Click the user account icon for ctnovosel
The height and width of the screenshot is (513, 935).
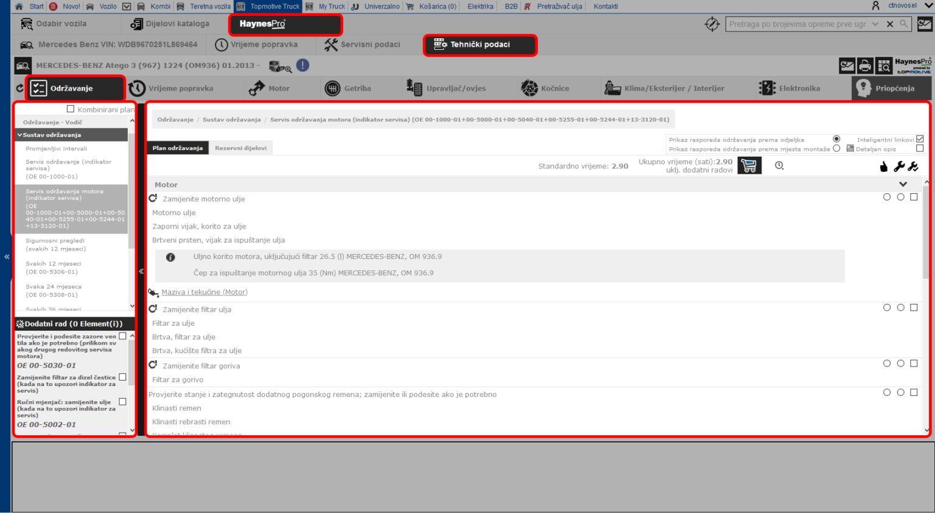(x=875, y=5)
